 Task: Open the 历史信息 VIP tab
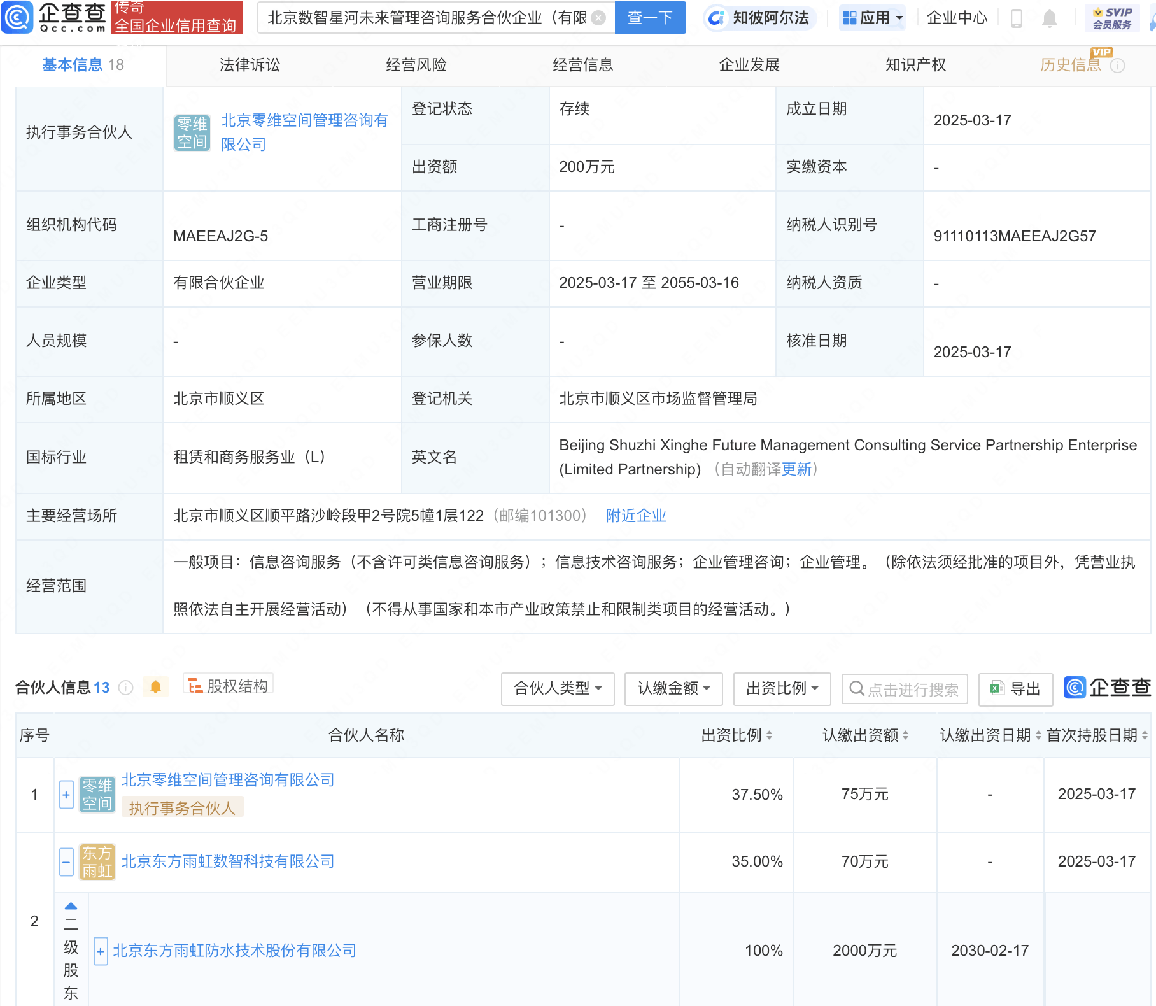tap(1071, 65)
